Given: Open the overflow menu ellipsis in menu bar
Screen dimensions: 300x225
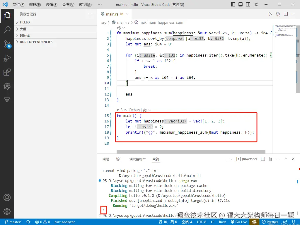Looking at the screenshot, I should 100,4.
